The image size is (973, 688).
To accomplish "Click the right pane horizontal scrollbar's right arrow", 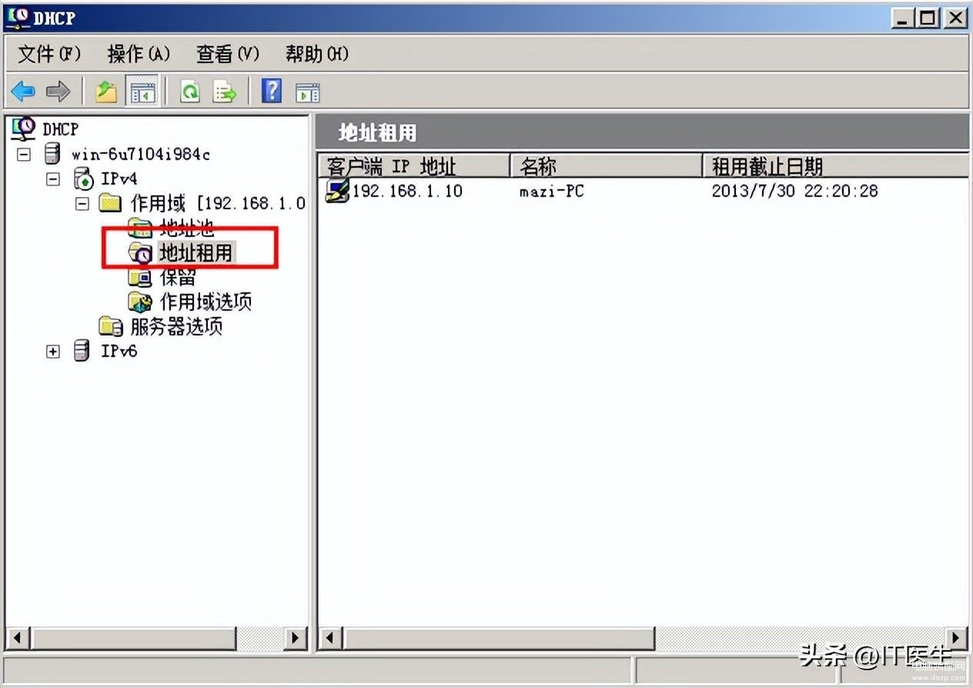I will point(957,637).
